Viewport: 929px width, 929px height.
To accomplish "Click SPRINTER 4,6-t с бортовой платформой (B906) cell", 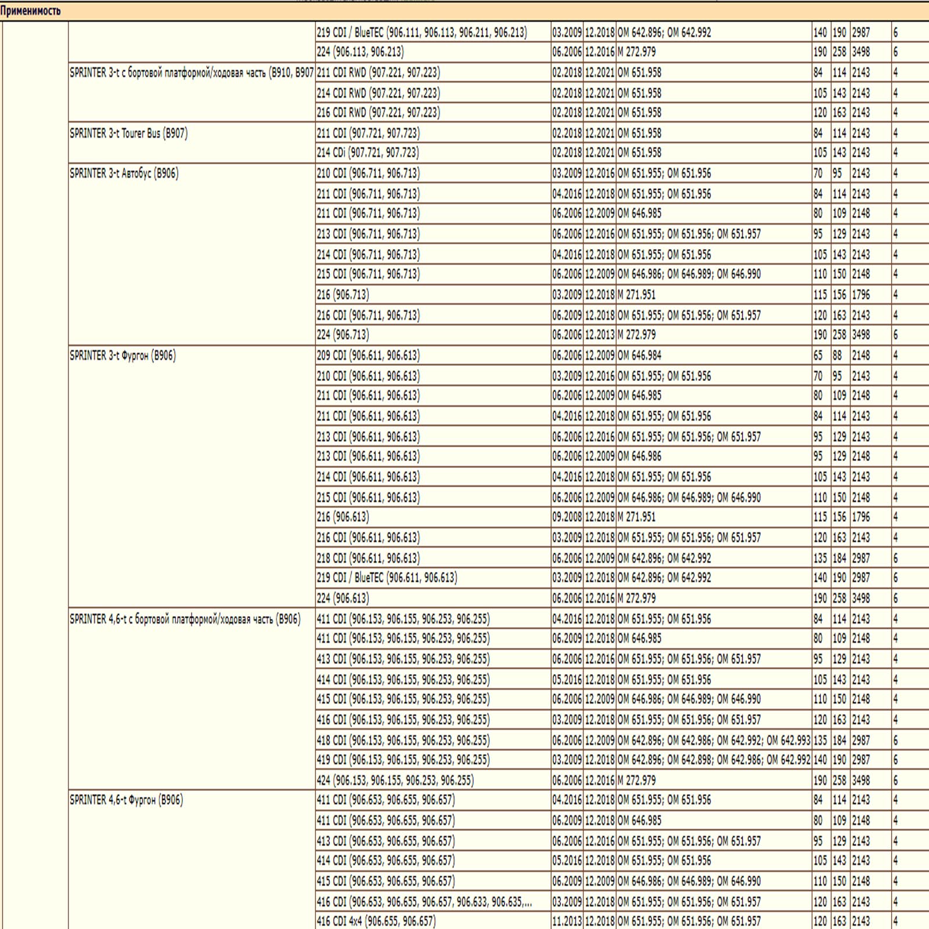I will tap(185, 619).
